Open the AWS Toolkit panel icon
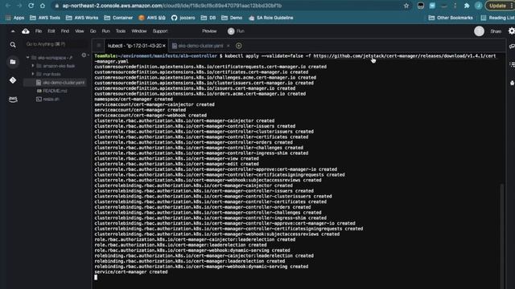This screenshot has height=289, width=515. [13, 99]
